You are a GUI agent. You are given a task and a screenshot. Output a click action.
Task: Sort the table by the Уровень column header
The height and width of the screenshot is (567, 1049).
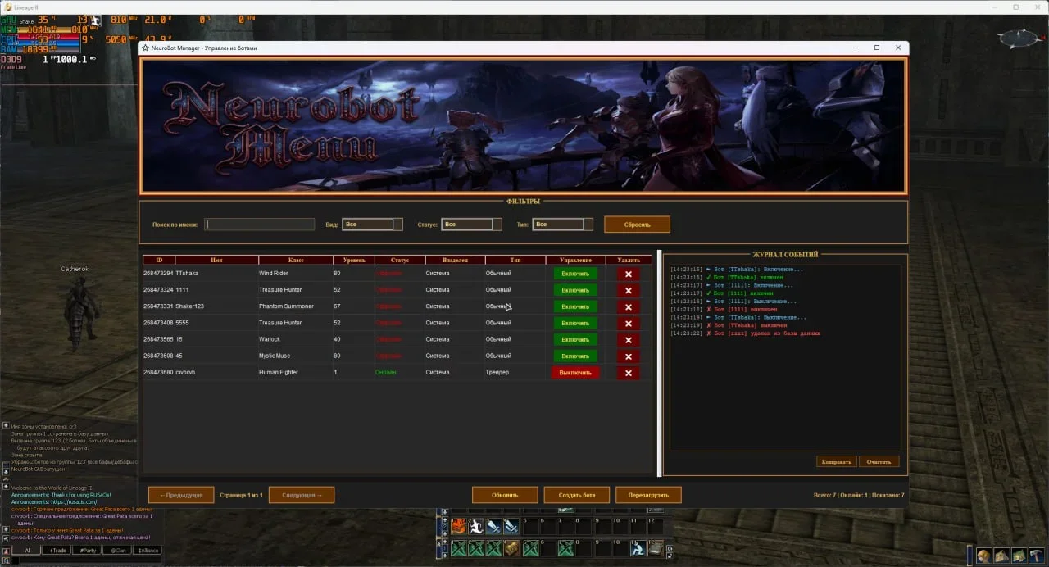354,260
